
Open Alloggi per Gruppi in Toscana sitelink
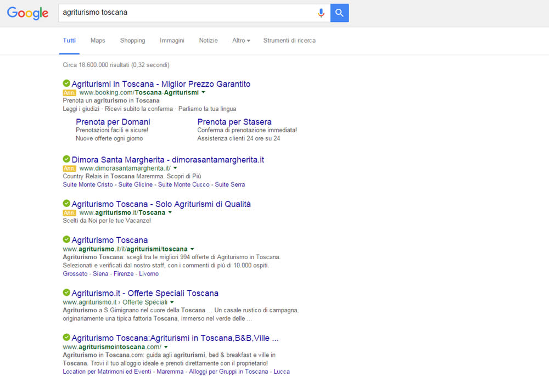click(x=228, y=372)
